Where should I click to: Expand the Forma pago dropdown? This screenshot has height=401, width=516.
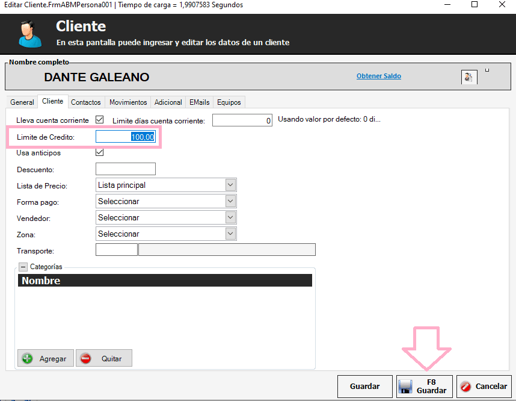coord(230,201)
